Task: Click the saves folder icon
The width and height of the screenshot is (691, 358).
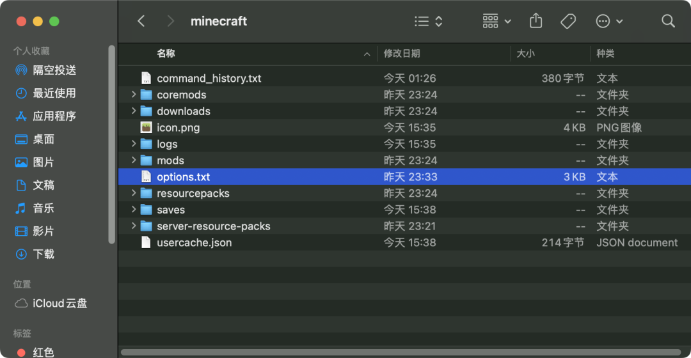Action: click(x=147, y=210)
